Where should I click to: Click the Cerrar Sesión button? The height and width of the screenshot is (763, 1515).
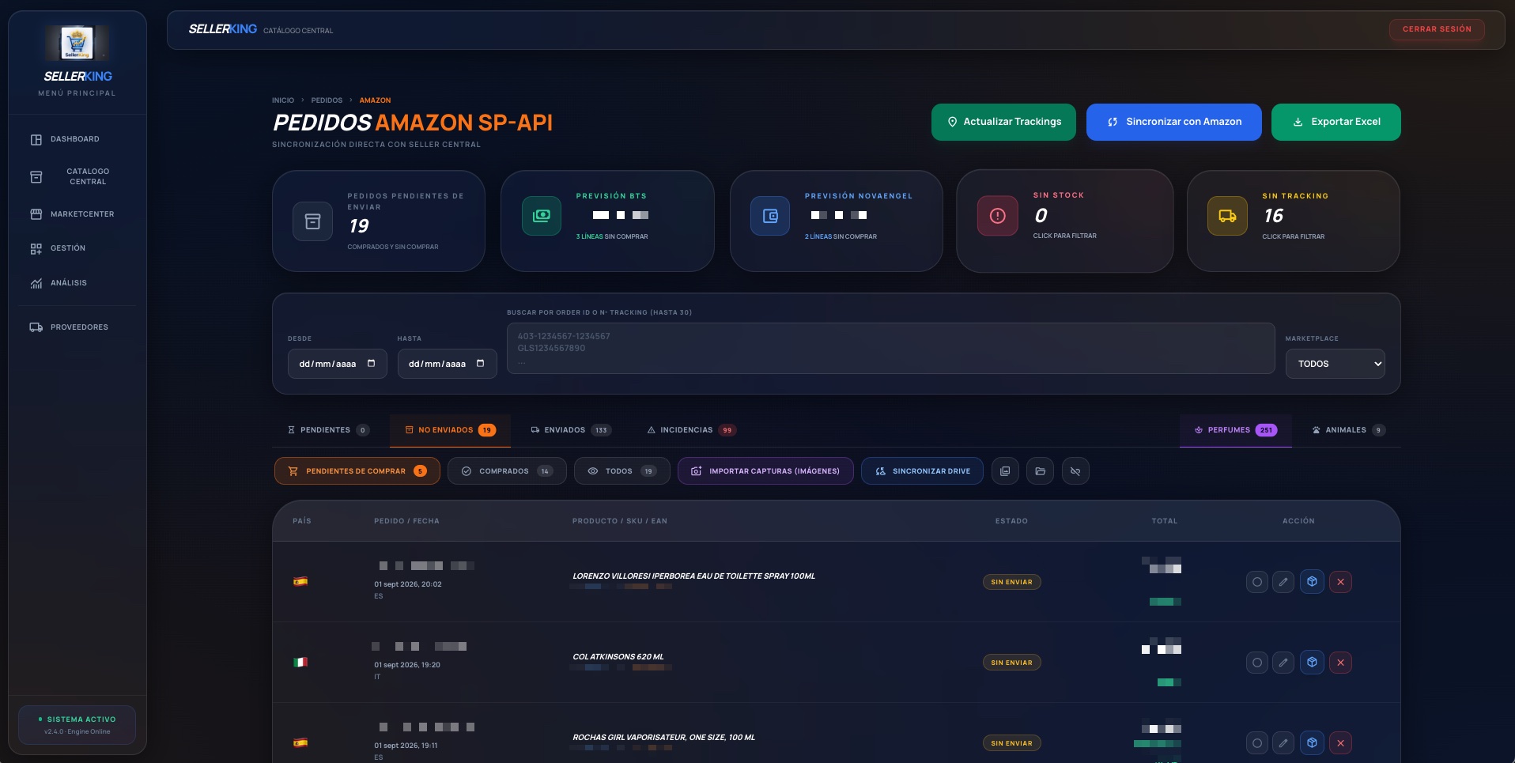[x=1437, y=29]
